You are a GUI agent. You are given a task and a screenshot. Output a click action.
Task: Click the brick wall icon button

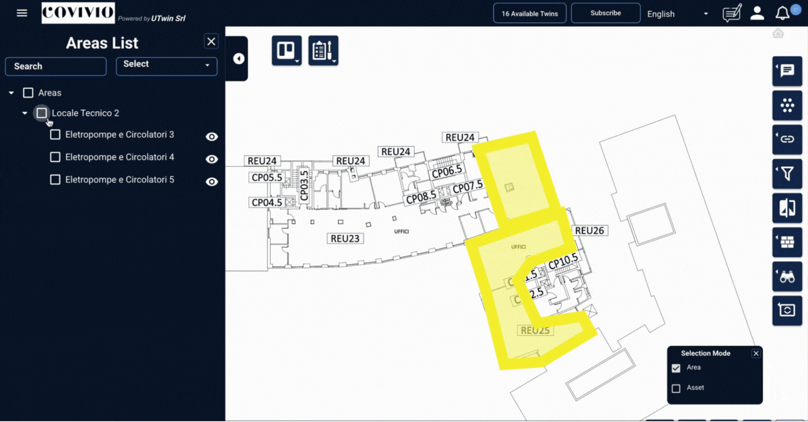[x=786, y=243]
